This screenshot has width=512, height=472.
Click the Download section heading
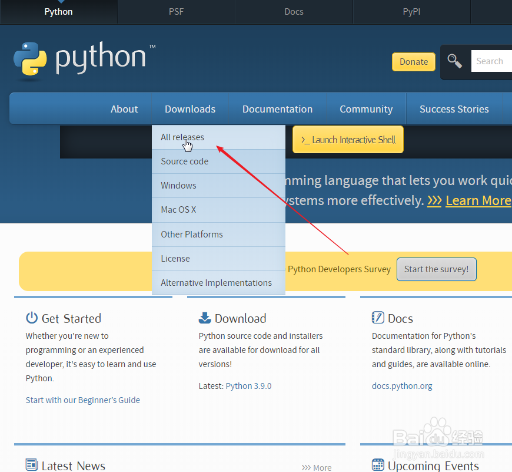(x=240, y=319)
